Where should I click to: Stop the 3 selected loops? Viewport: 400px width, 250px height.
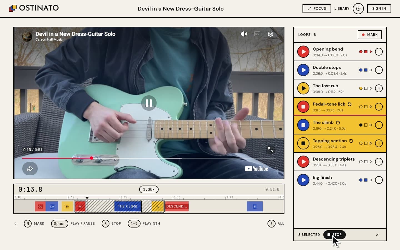point(334,235)
